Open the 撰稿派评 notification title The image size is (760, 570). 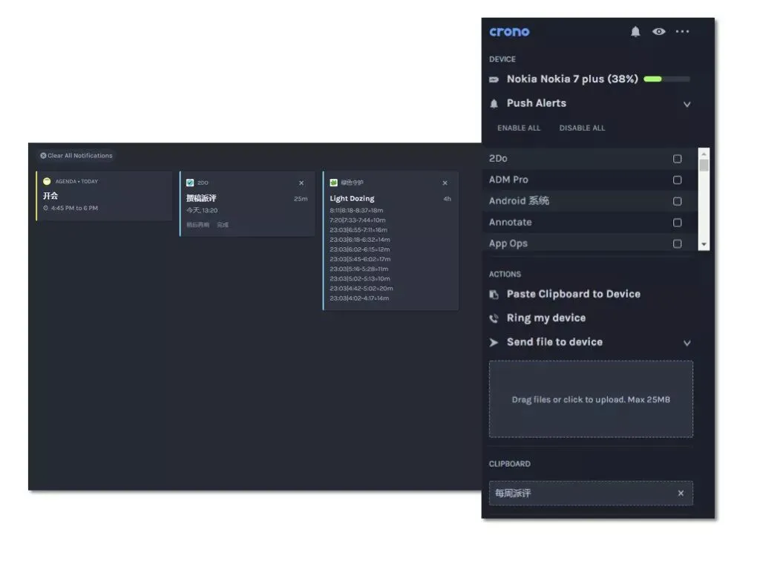[x=201, y=198]
